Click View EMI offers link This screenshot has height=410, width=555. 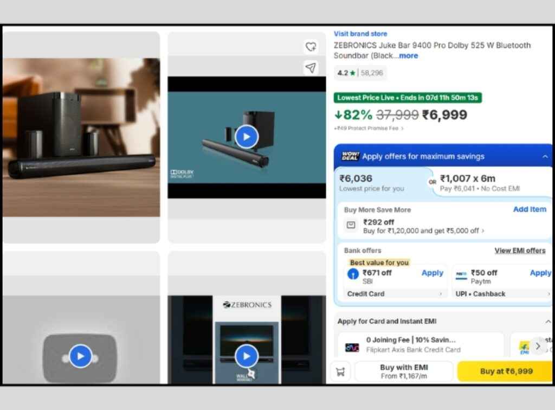(x=520, y=251)
